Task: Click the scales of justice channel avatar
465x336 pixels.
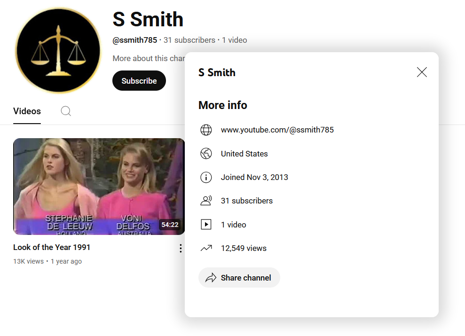Action: tap(58, 50)
